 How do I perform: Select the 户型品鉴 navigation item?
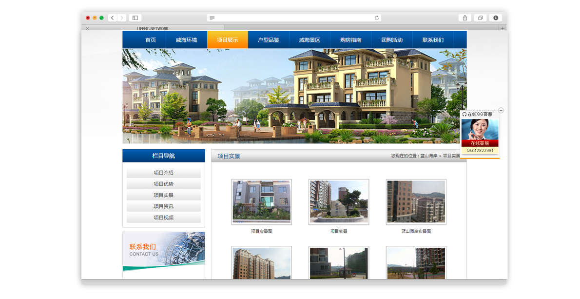point(269,40)
